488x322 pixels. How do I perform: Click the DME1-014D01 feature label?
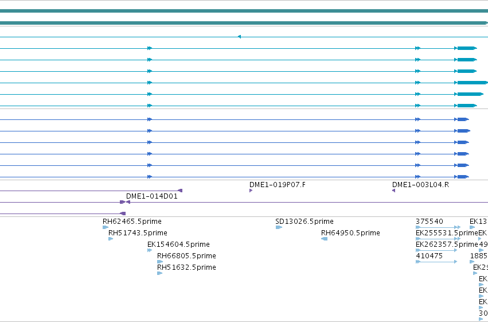tap(152, 196)
